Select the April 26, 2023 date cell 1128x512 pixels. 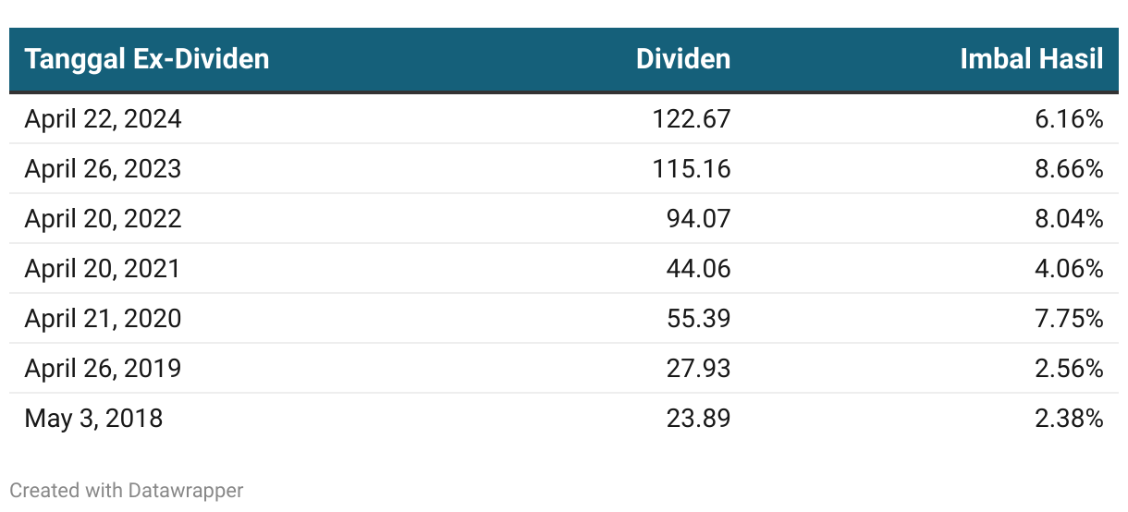(104, 169)
